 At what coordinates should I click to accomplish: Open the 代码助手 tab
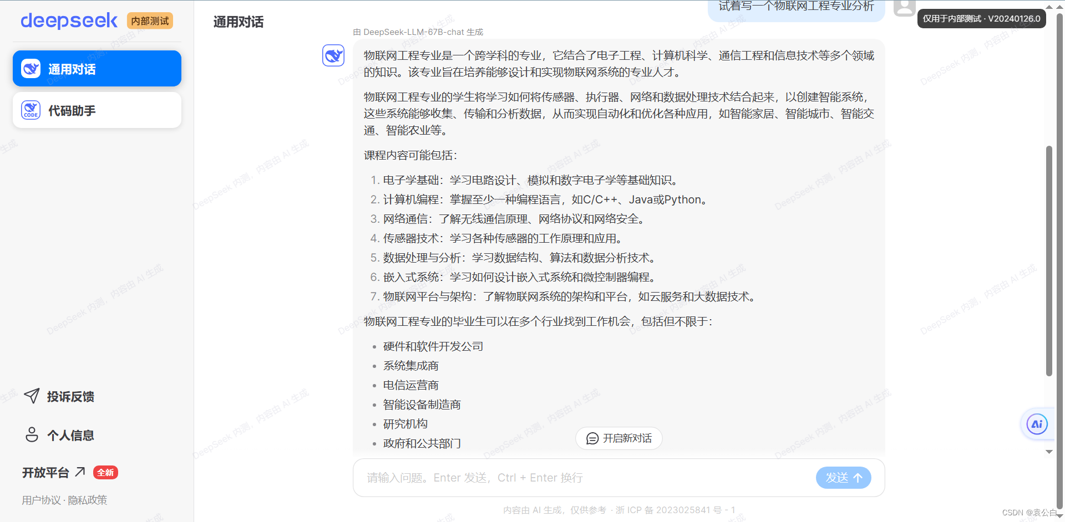coord(97,110)
